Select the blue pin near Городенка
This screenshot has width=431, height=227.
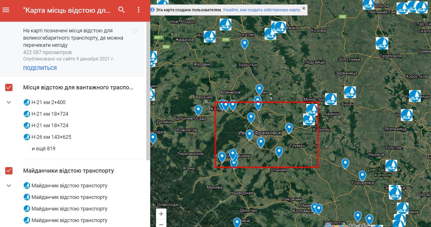point(362,175)
